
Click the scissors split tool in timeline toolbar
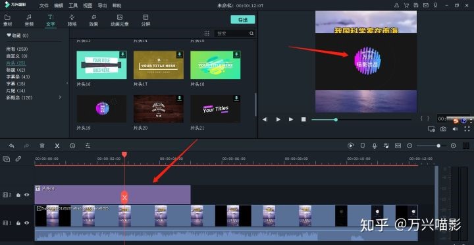pos(57,146)
